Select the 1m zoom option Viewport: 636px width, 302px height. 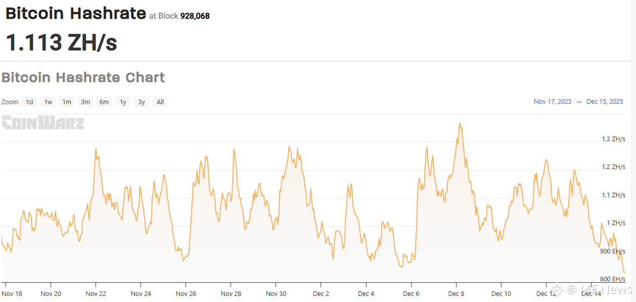[67, 102]
